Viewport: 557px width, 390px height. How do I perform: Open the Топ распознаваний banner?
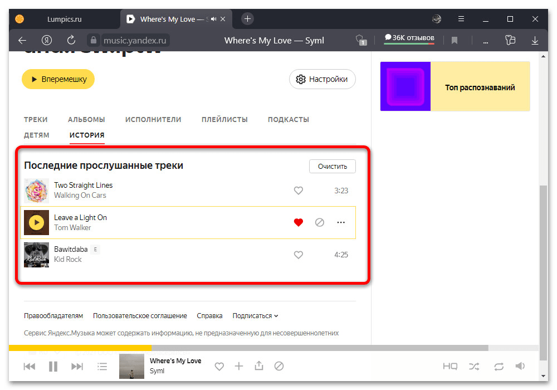coord(455,86)
